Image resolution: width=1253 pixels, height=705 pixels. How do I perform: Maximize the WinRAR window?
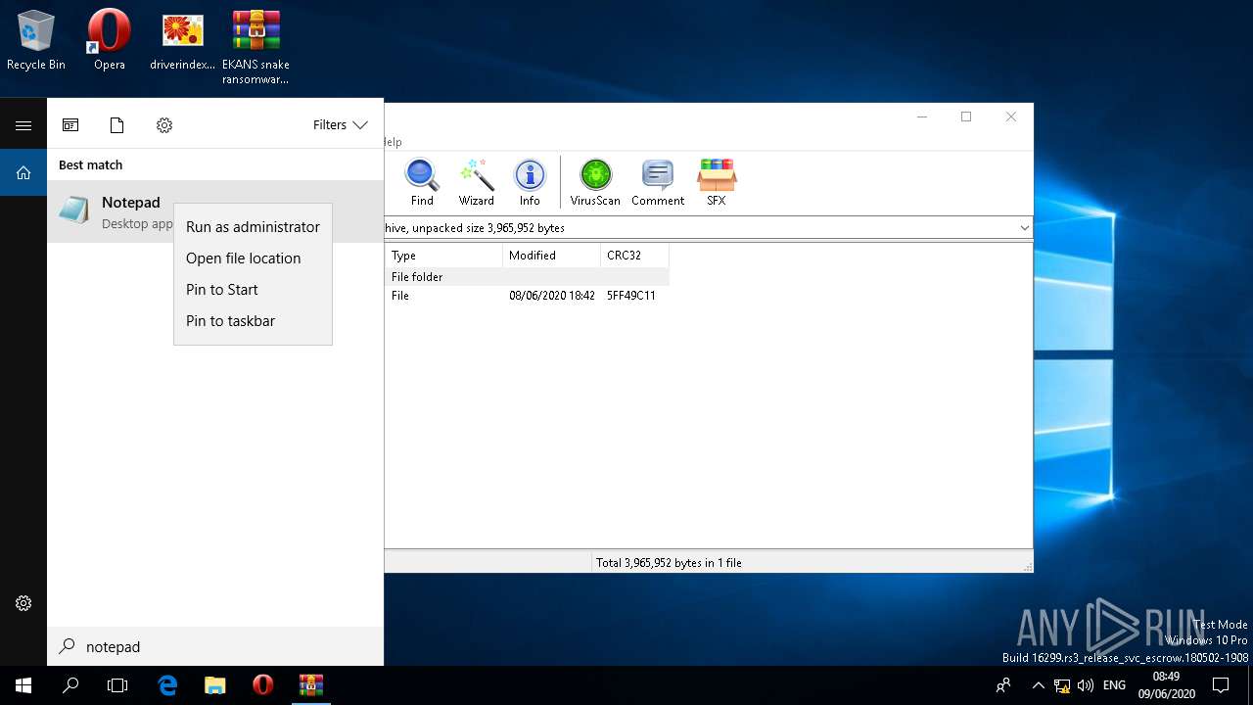pos(966,117)
